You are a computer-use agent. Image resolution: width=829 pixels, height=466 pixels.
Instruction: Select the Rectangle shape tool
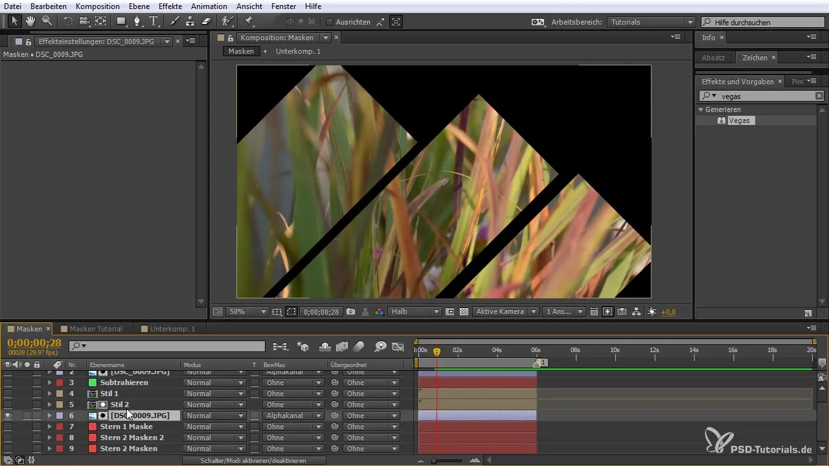(x=121, y=21)
